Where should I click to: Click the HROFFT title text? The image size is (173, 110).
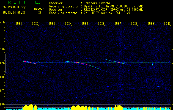[x=16, y=2]
